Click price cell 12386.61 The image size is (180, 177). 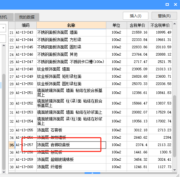[x=138, y=93]
